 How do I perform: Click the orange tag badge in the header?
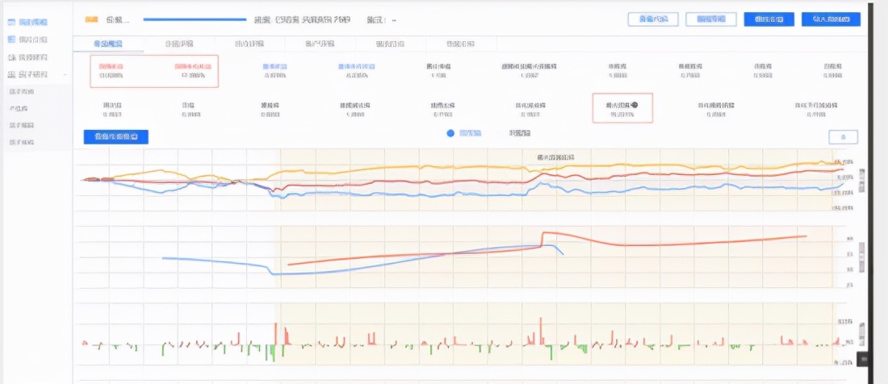tap(91, 20)
